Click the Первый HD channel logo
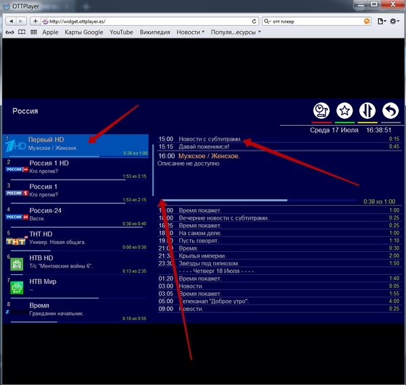This screenshot has height=385, width=406. point(16,146)
